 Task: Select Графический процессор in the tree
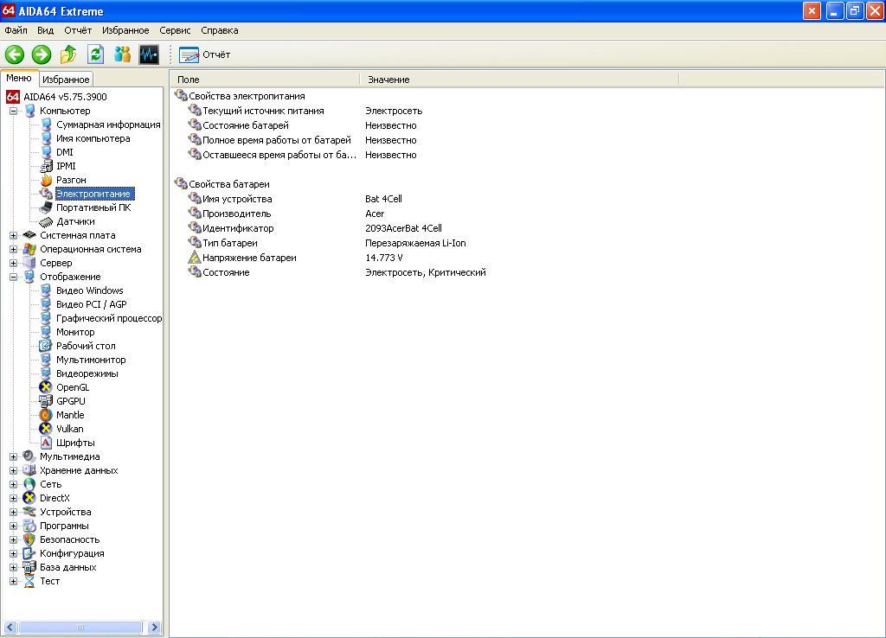coord(108,318)
